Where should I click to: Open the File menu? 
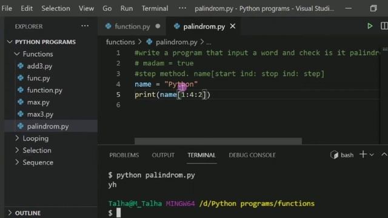click(7, 8)
